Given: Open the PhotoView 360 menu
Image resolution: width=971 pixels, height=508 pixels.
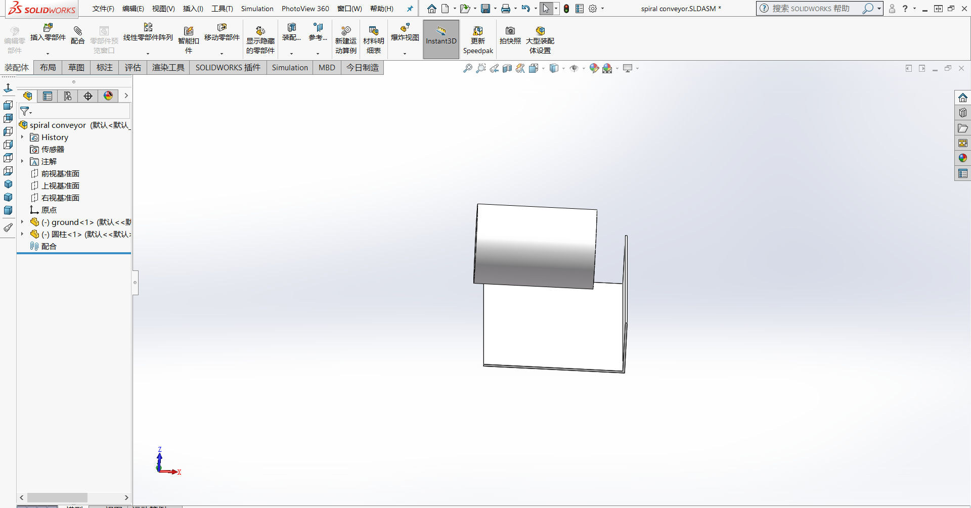Looking at the screenshot, I should 305,9.
